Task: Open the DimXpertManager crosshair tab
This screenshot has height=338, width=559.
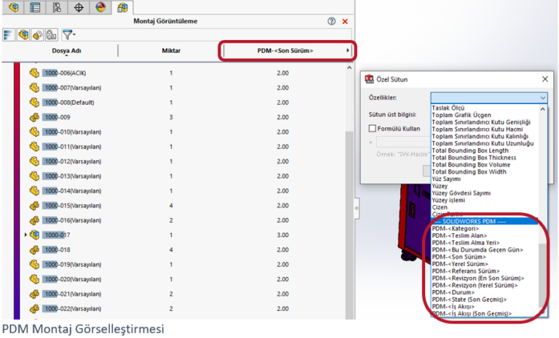Action: (x=80, y=7)
